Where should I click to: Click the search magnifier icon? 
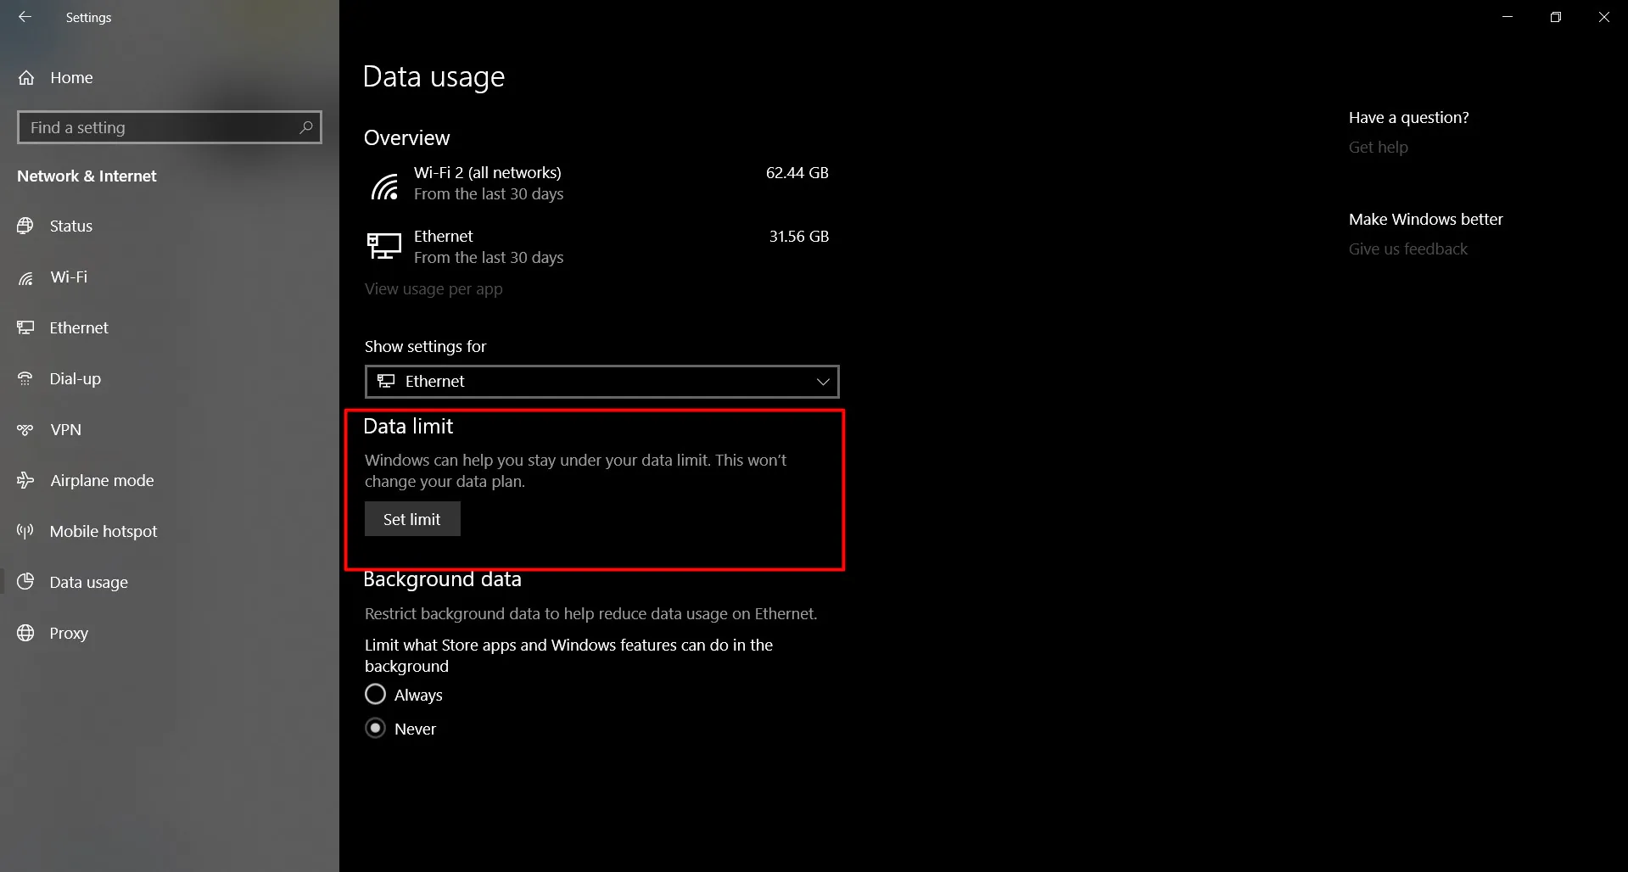[306, 127]
